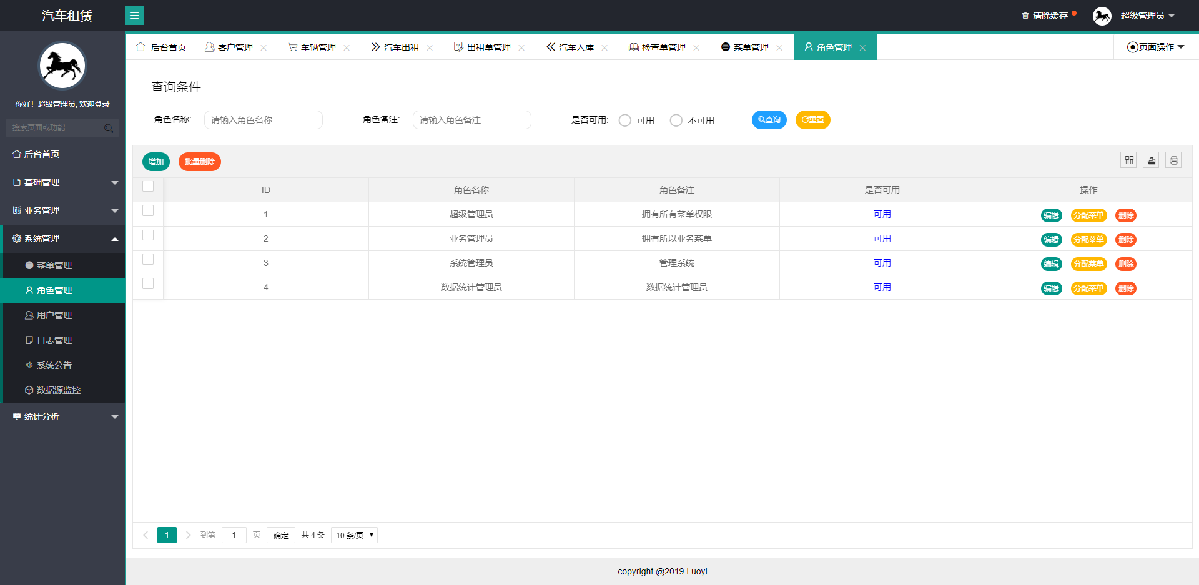
Task: Click the horse avatar in top bar
Action: pyautogui.click(x=1102, y=16)
